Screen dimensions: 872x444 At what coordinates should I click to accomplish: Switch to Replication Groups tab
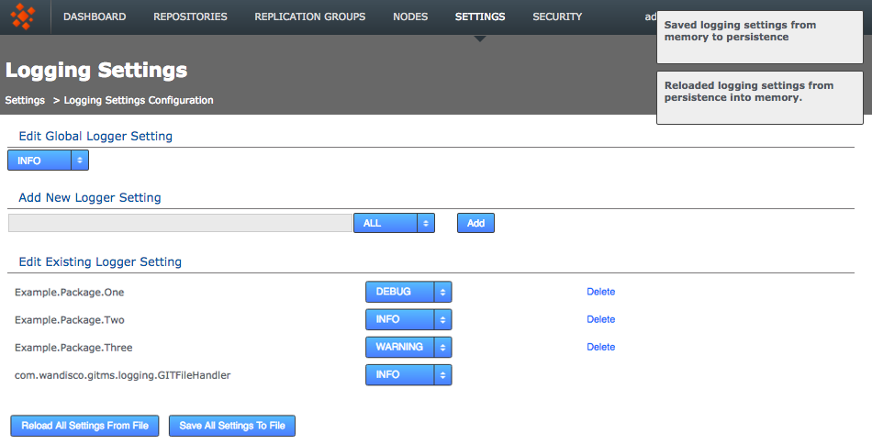tap(309, 17)
